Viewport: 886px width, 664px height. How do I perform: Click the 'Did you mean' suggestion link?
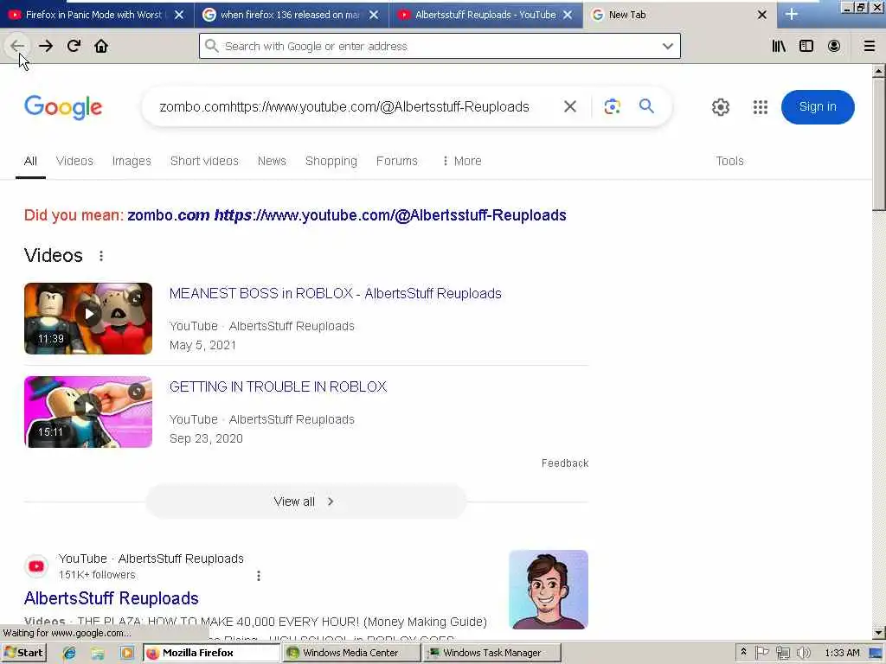point(346,215)
